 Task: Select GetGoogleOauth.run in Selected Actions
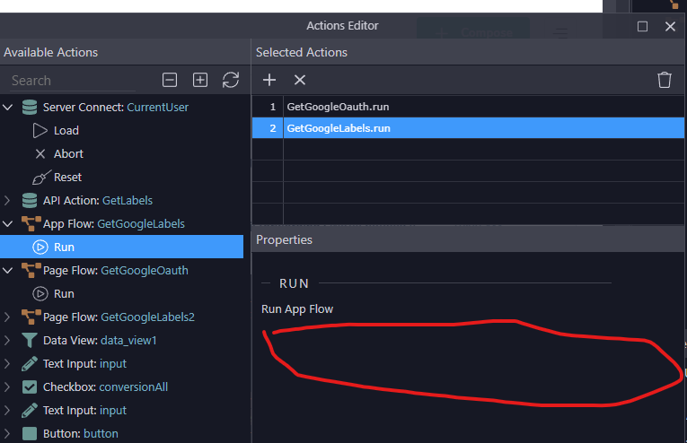coord(468,107)
